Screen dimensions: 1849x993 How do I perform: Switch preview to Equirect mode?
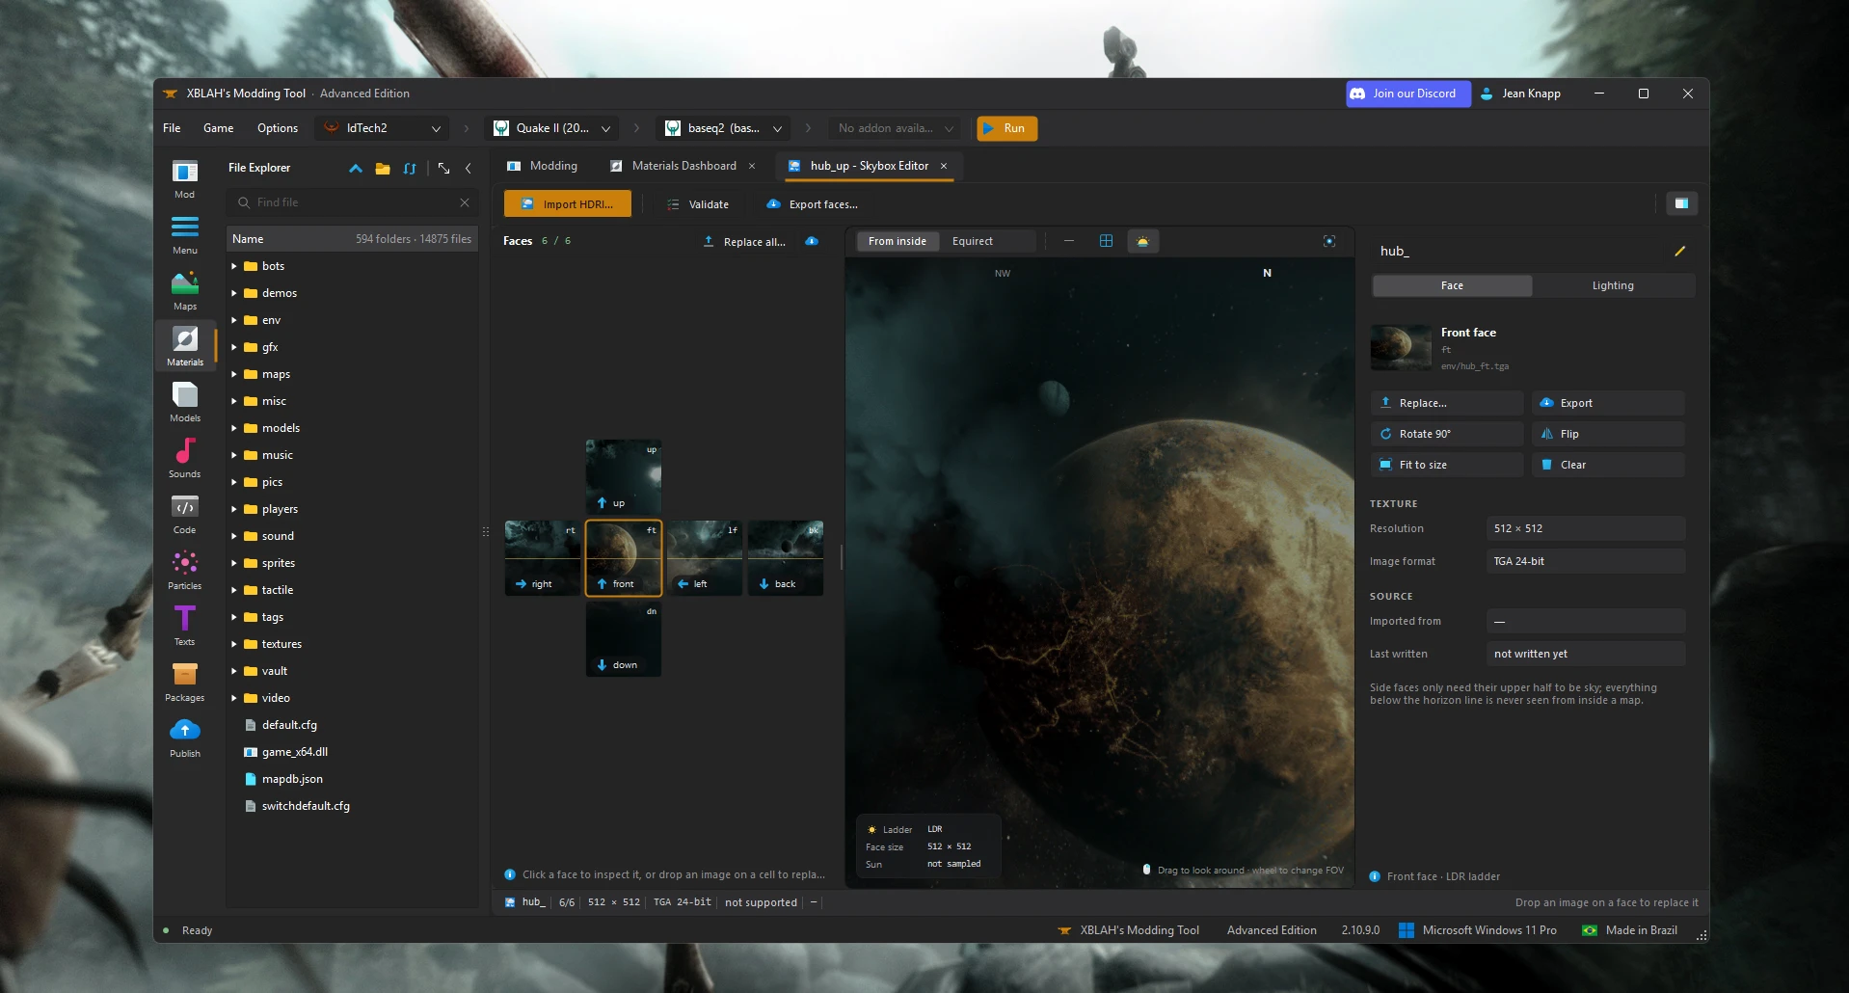tap(972, 241)
